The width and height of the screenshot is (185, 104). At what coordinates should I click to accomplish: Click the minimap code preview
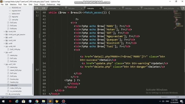pos(178,19)
